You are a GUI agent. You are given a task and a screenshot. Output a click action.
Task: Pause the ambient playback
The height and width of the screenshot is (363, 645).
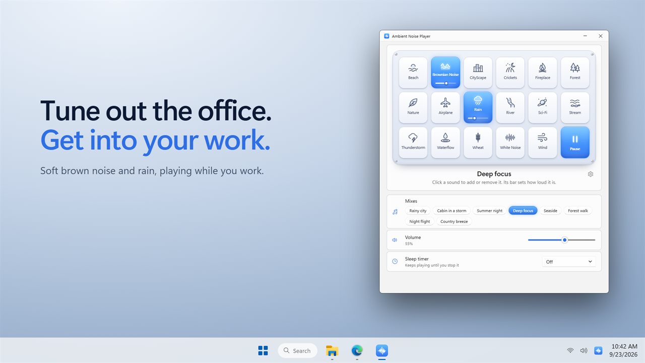(x=575, y=142)
